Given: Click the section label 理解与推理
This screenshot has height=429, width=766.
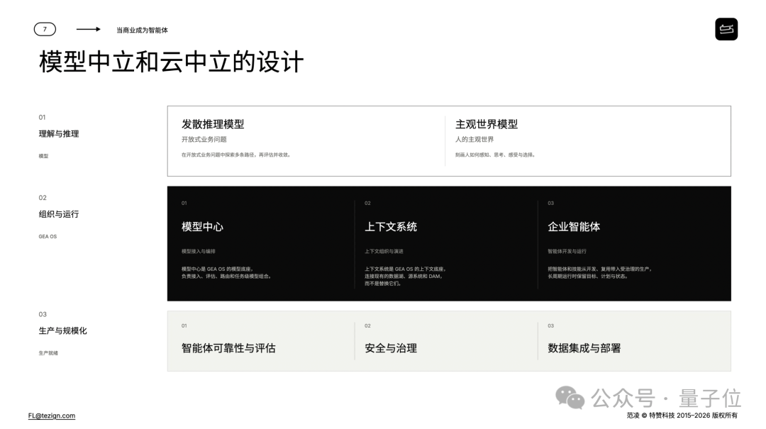Looking at the screenshot, I should click(59, 134).
